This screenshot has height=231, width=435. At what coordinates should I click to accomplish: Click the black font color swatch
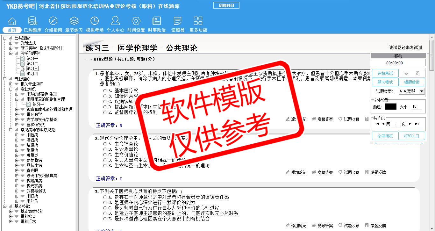point(390,107)
